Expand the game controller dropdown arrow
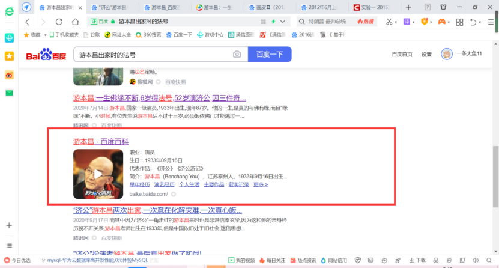The image size is (499, 268). coord(449,22)
